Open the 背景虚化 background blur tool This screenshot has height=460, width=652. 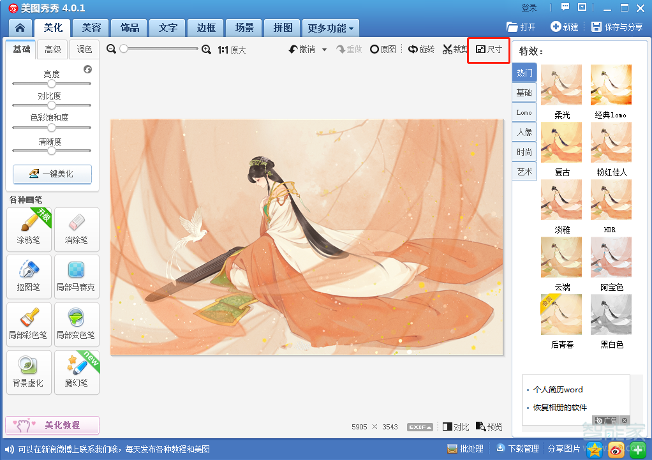[29, 372]
